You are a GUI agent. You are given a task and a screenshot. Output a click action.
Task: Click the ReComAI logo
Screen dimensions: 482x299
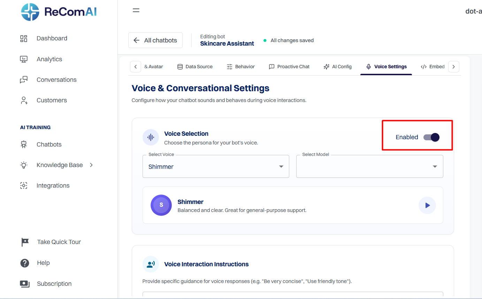tap(59, 12)
